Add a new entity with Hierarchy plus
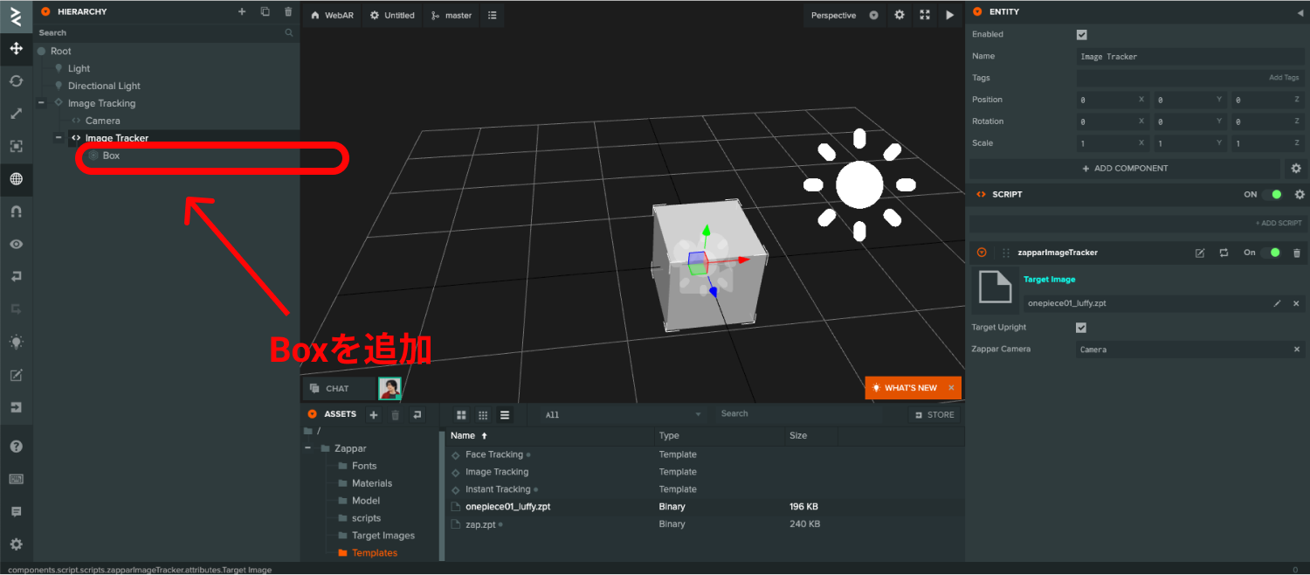The image size is (1310, 575). [242, 11]
